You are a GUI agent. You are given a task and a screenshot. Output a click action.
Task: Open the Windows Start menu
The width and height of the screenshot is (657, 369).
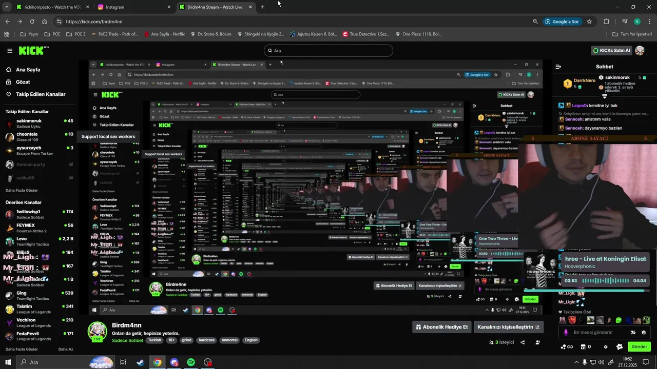click(x=9, y=362)
